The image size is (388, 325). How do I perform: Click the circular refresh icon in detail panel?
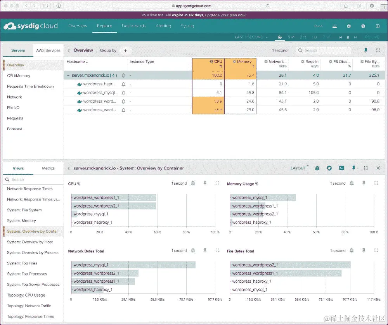click(329, 168)
